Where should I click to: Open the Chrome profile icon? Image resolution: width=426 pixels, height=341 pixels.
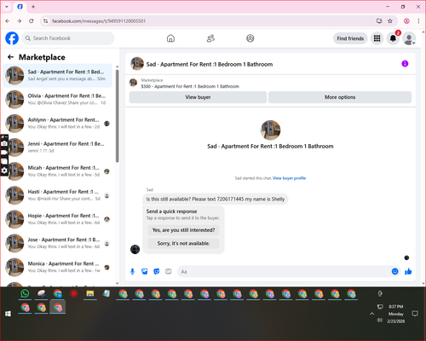click(406, 21)
